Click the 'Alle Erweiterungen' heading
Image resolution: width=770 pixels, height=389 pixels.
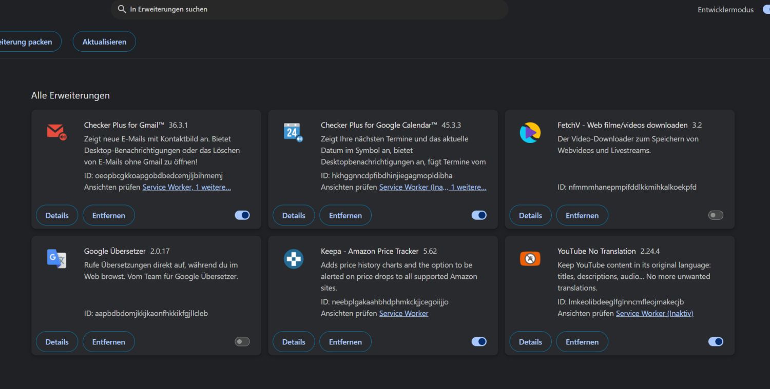point(70,95)
